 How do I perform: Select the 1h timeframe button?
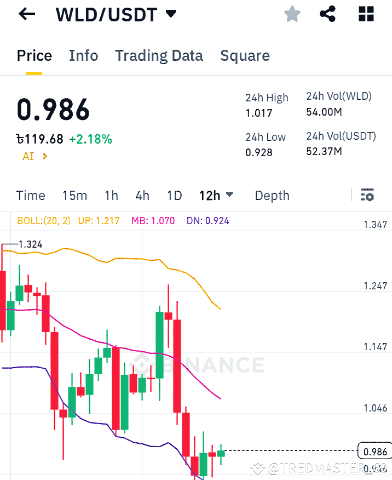(111, 196)
